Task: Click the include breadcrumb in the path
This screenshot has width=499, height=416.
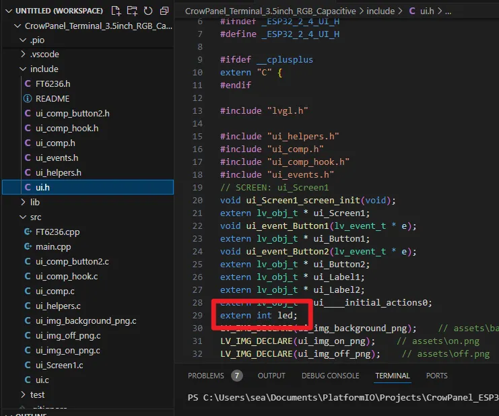Action: point(380,11)
